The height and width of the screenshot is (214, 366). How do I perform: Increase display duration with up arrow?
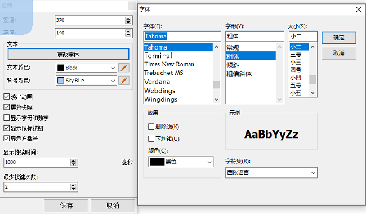coord(73,160)
